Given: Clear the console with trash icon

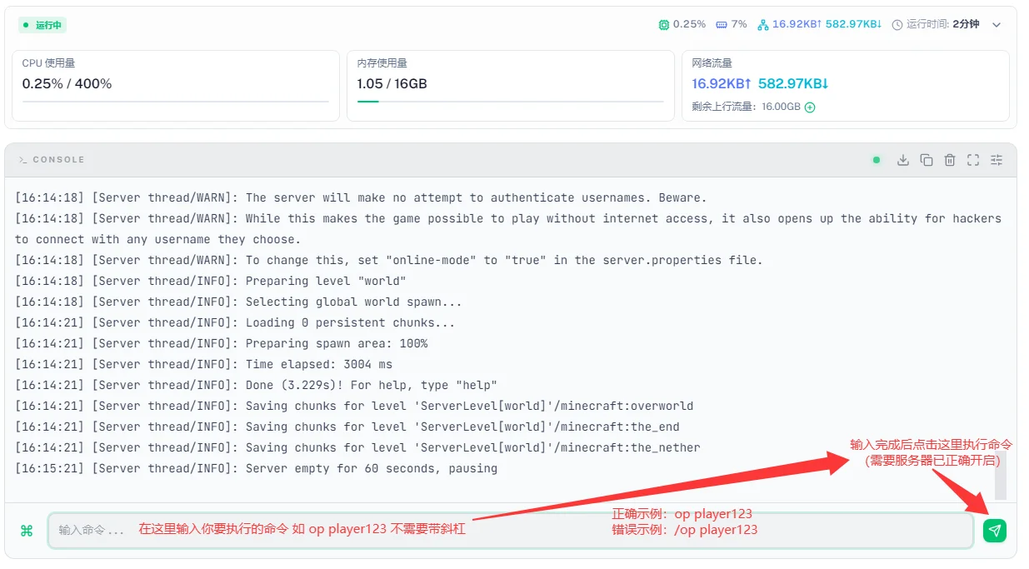Looking at the screenshot, I should (949, 160).
